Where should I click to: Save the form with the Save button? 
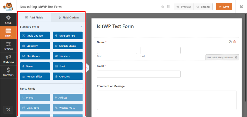(224, 7)
